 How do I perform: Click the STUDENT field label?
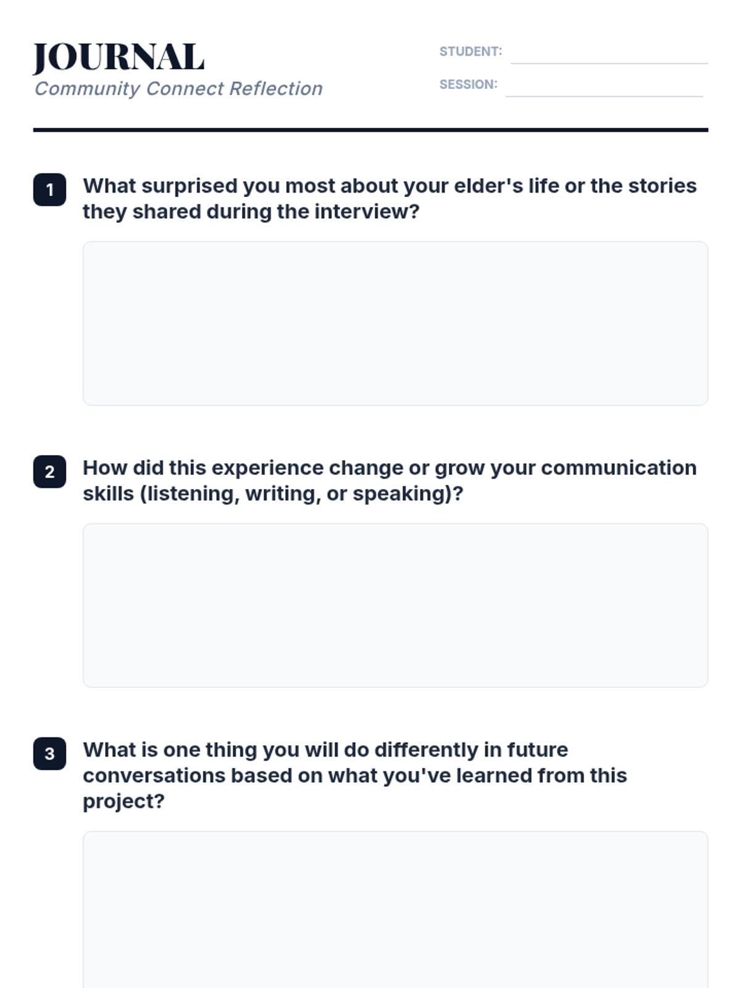(471, 52)
